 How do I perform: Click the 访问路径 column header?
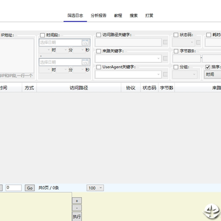(x=79, y=88)
